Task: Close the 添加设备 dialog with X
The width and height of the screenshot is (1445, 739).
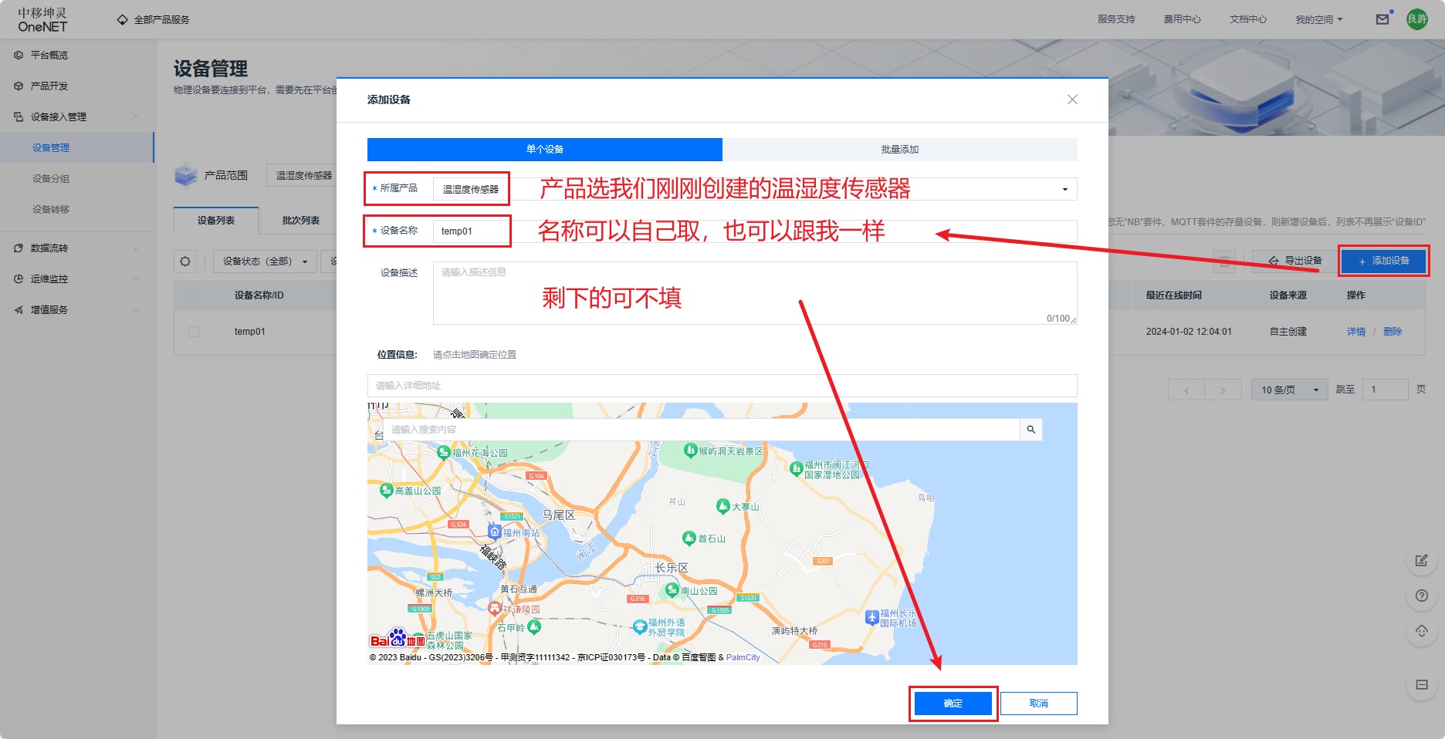Action: (x=1072, y=100)
